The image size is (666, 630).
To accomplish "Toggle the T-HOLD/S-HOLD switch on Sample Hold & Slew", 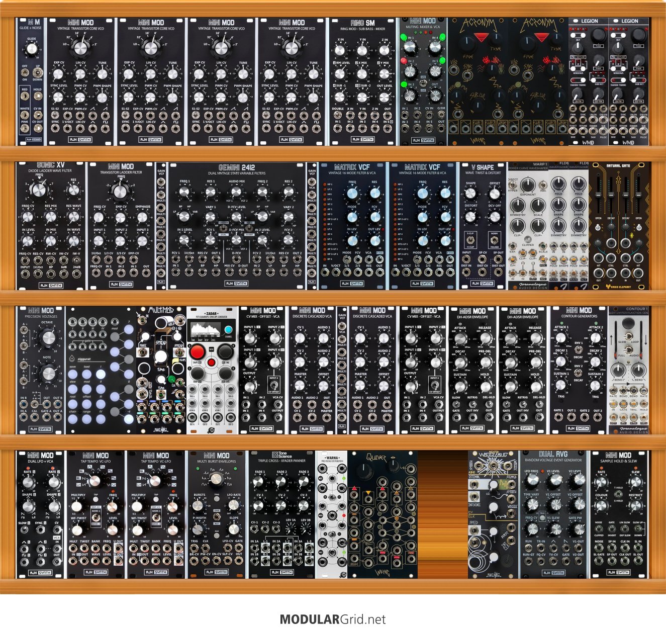I will pos(619,494).
